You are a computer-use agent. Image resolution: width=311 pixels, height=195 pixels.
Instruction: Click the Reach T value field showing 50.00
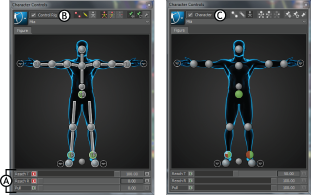point(289,174)
